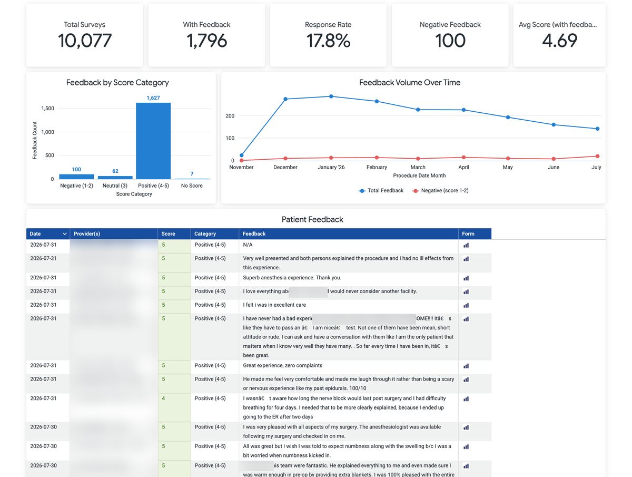The height and width of the screenshot is (477, 632).
Task: Click the Avg Score value 4.69
Action: click(559, 41)
